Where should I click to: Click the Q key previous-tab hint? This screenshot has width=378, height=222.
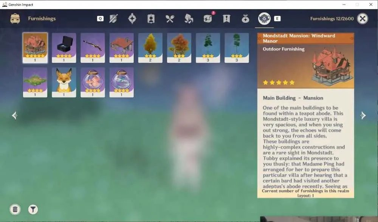tap(100, 19)
